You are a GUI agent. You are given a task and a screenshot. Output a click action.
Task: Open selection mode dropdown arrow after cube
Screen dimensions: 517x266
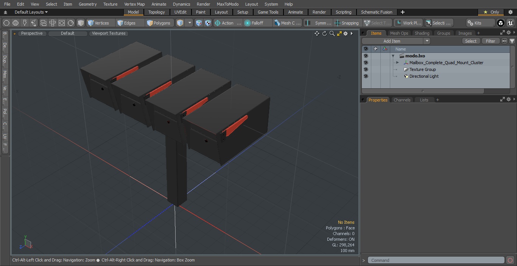pyautogui.click(x=190, y=23)
